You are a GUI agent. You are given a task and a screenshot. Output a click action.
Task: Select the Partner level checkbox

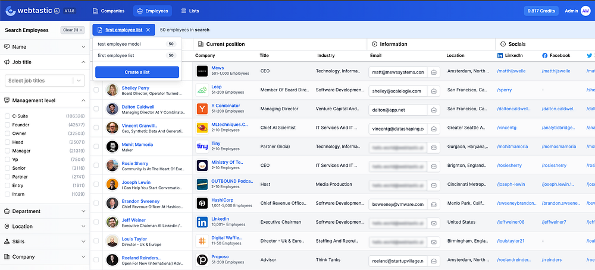point(7,177)
